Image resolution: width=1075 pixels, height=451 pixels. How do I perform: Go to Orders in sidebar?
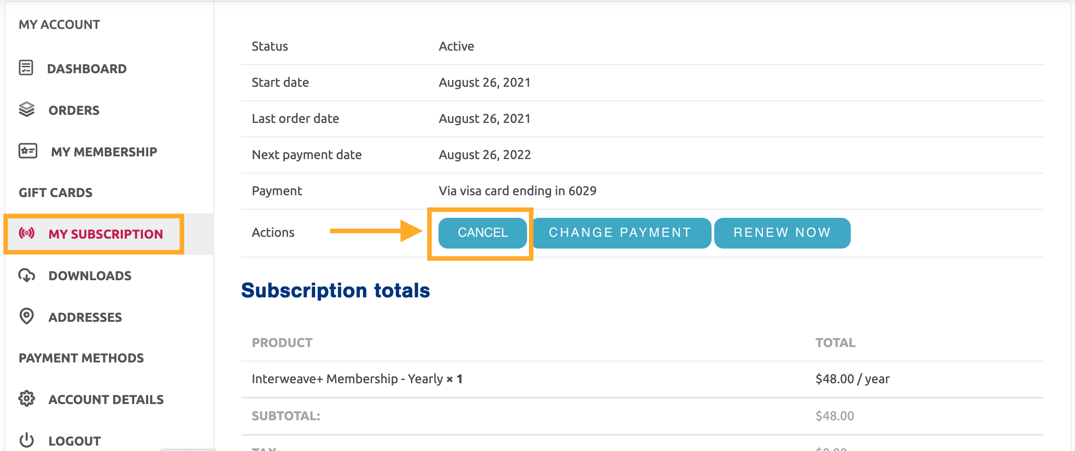click(74, 110)
